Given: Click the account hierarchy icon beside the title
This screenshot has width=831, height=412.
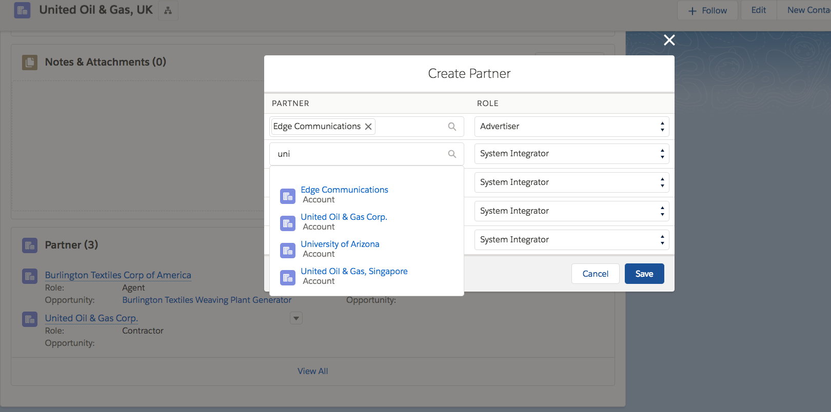Looking at the screenshot, I should point(168,10).
